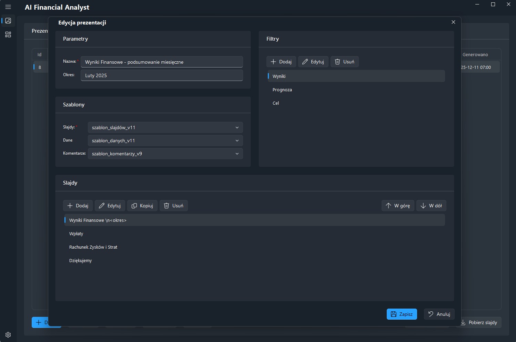Viewport: 516px width, 342px height.
Task: Move slide up with W górę
Action: coord(398,206)
